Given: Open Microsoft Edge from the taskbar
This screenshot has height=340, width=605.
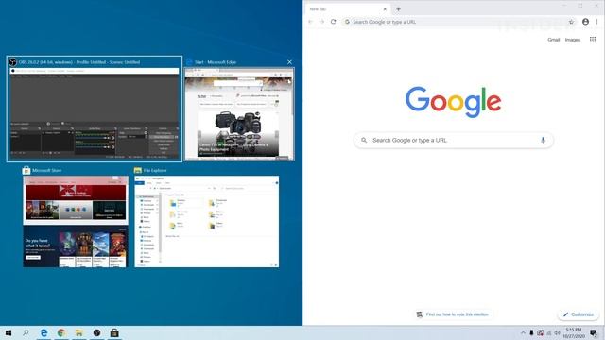Looking at the screenshot, I should pyautogui.click(x=44, y=332).
